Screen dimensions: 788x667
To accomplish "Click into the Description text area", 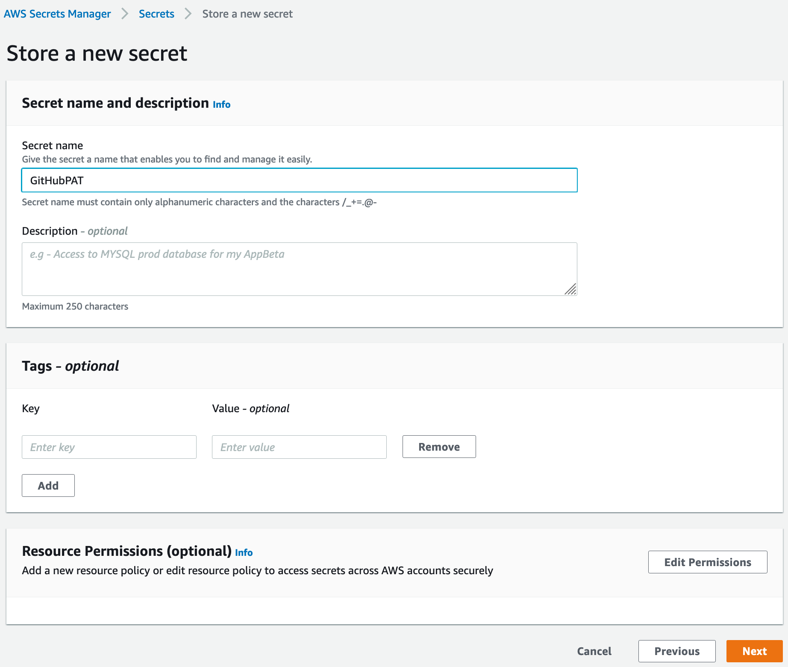I will (x=299, y=269).
